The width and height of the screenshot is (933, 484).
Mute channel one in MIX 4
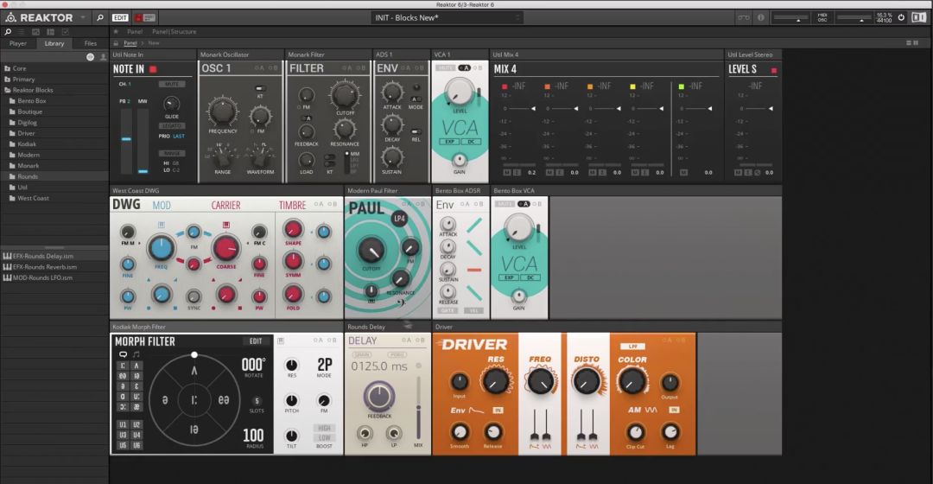[507, 172]
